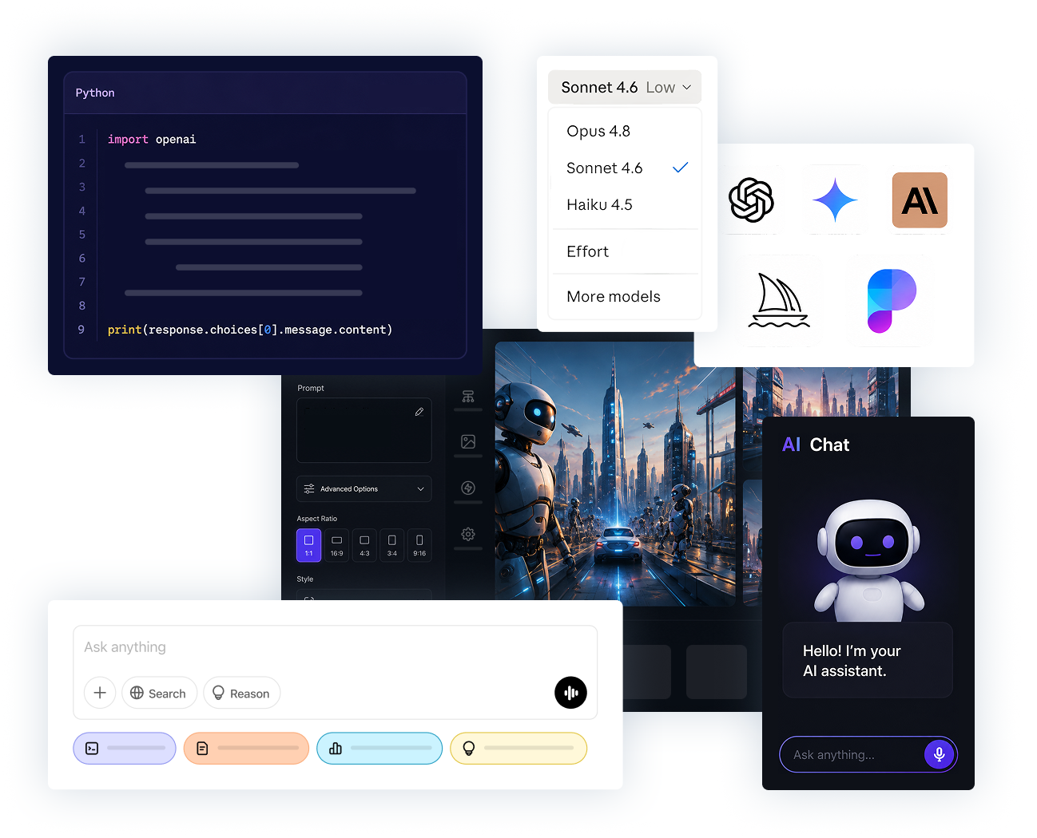Click the voice waveform button

[x=570, y=693]
